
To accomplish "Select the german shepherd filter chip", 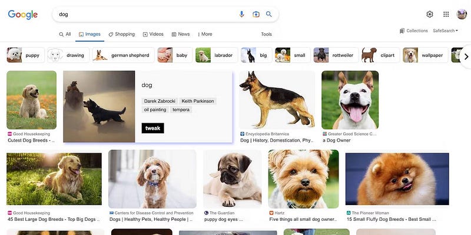I will [x=121, y=55].
